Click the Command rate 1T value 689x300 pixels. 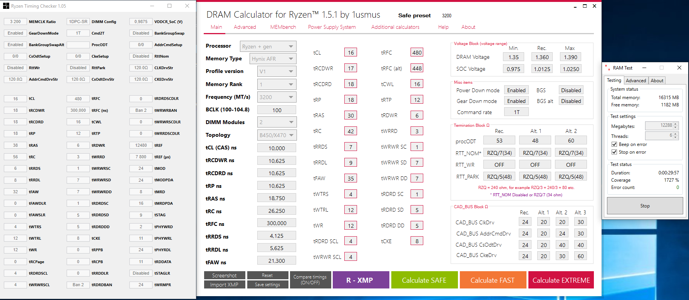click(516, 112)
